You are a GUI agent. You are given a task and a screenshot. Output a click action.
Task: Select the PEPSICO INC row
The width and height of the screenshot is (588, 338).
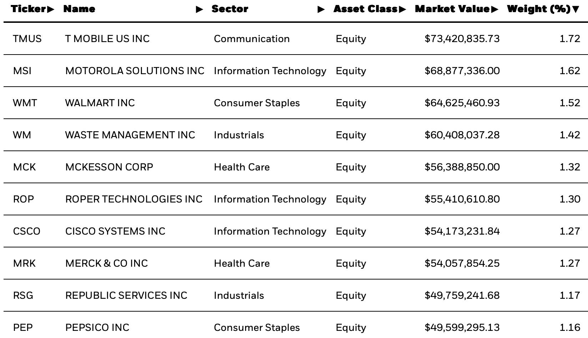tap(296, 325)
